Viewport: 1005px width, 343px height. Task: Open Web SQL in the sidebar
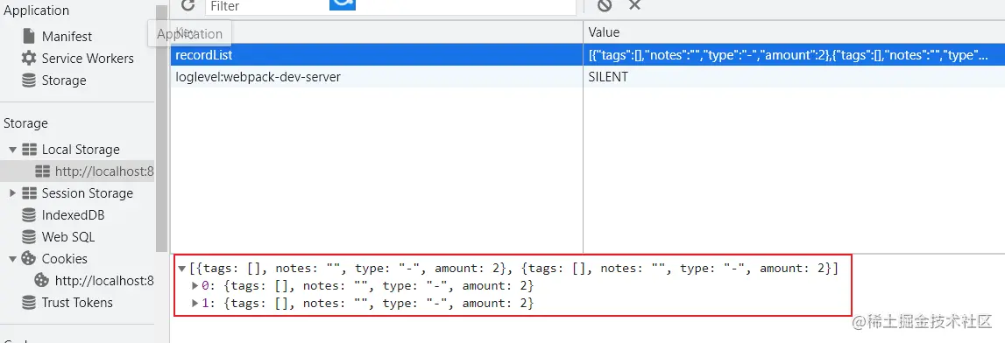68,237
